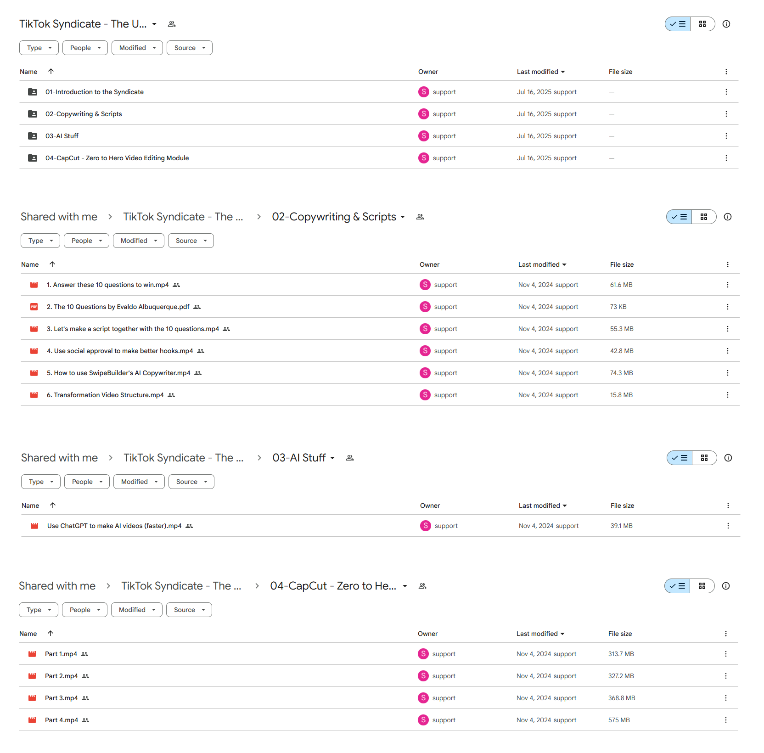This screenshot has height=753, width=764.
Task: Go to TikTok Syndicate breadcrumb in 03-AI Stuff section
Action: tap(183, 458)
